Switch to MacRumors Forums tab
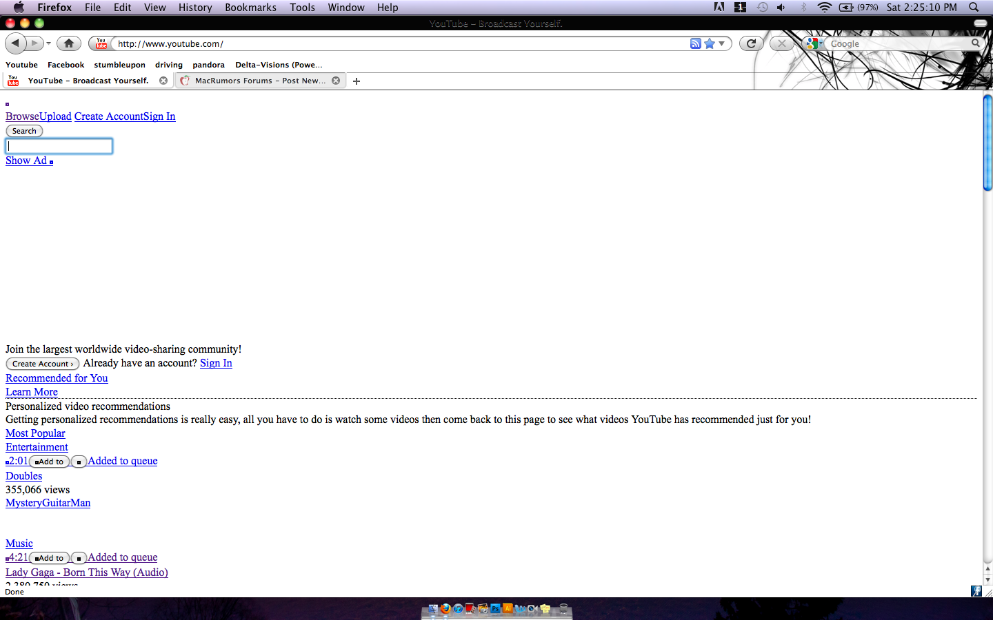This screenshot has height=620, width=993. (x=259, y=81)
